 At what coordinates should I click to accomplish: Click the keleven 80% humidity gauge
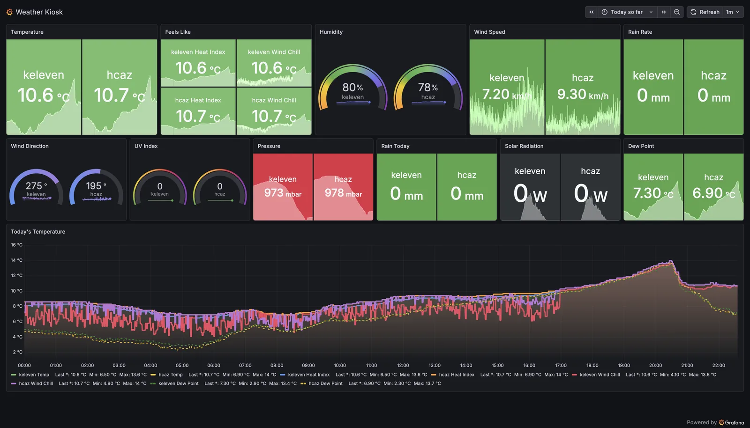click(x=352, y=88)
